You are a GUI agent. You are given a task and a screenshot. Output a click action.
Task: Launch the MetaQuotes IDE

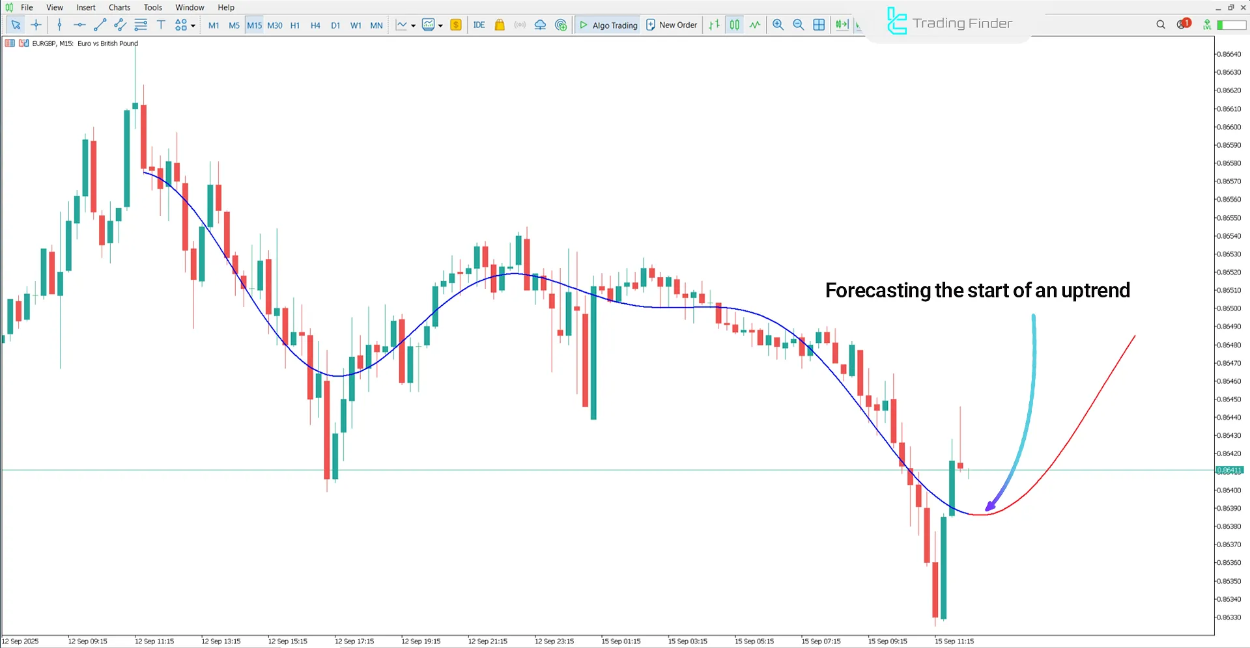pyautogui.click(x=479, y=25)
